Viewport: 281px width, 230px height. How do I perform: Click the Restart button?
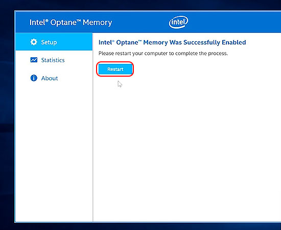115,69
